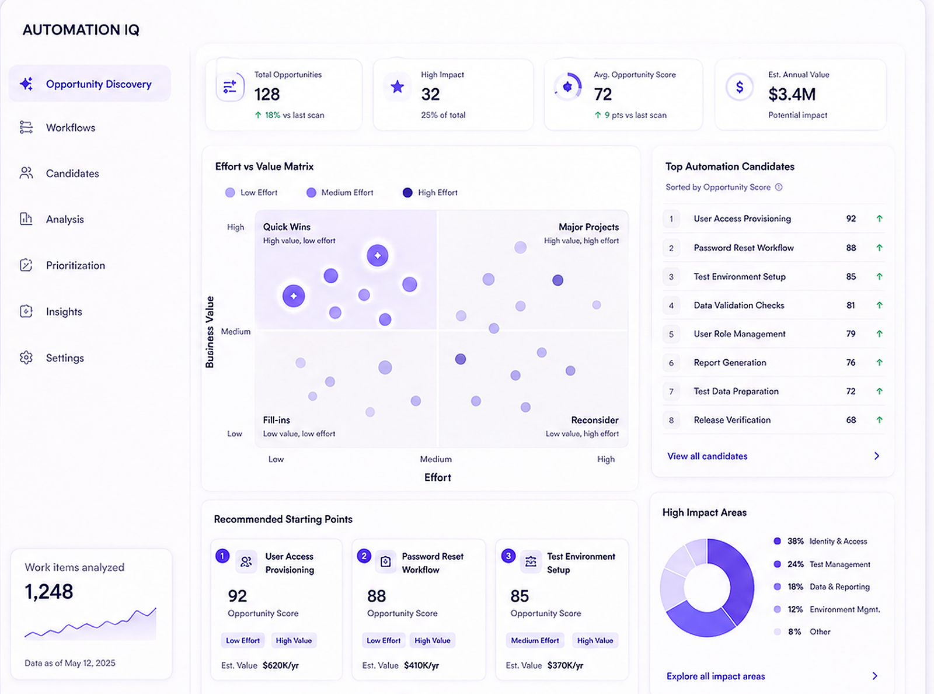Screen dimensions: 934x694
Task: Click the $410K/yr estimated value
Action: pyautogui.click(x=421, y=665)
